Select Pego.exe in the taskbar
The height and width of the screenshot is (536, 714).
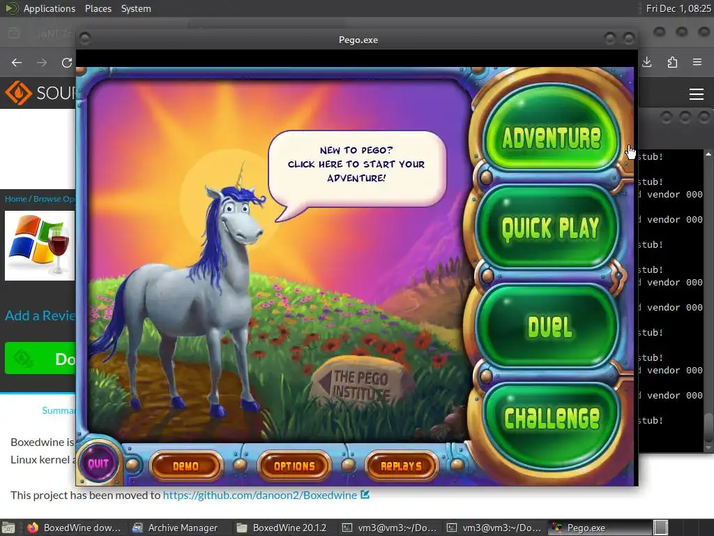point(600,528)
